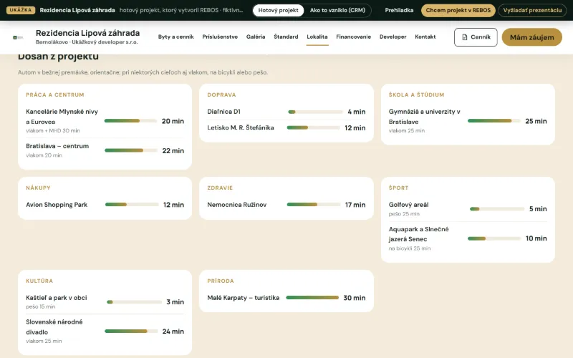Open Byty a cenník menu item
Viewport: 573px width, 358px height.
tap(175, 37)
